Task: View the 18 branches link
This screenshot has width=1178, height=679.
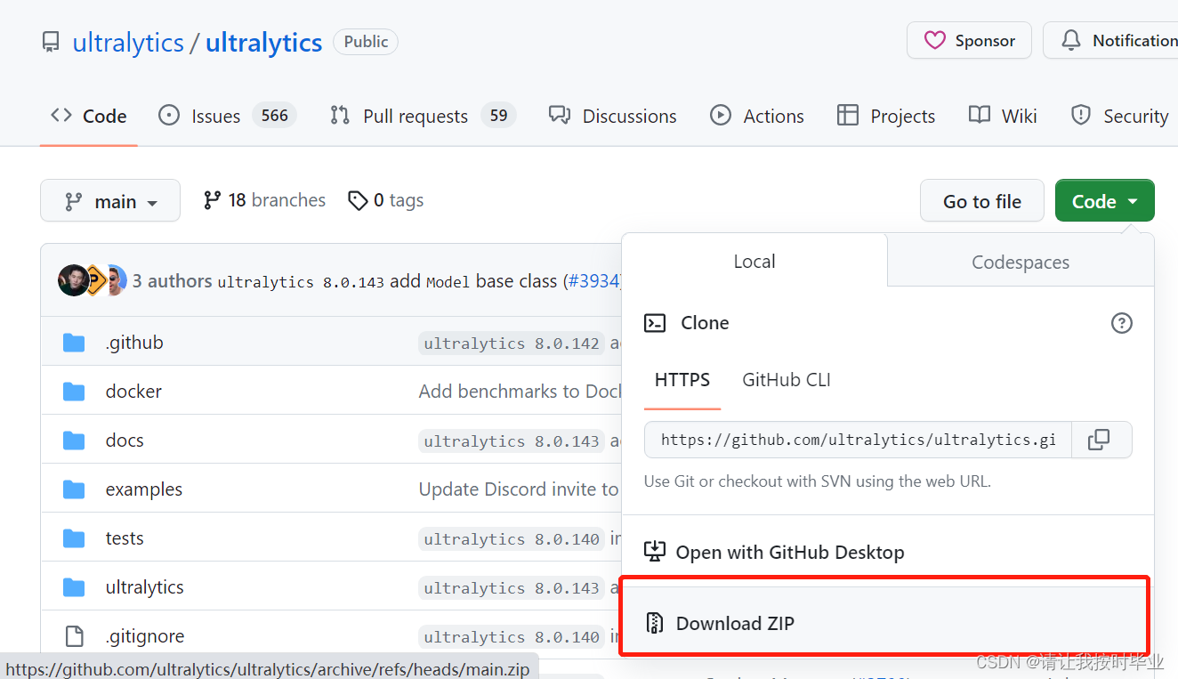Action: click(x=264, y=200)
